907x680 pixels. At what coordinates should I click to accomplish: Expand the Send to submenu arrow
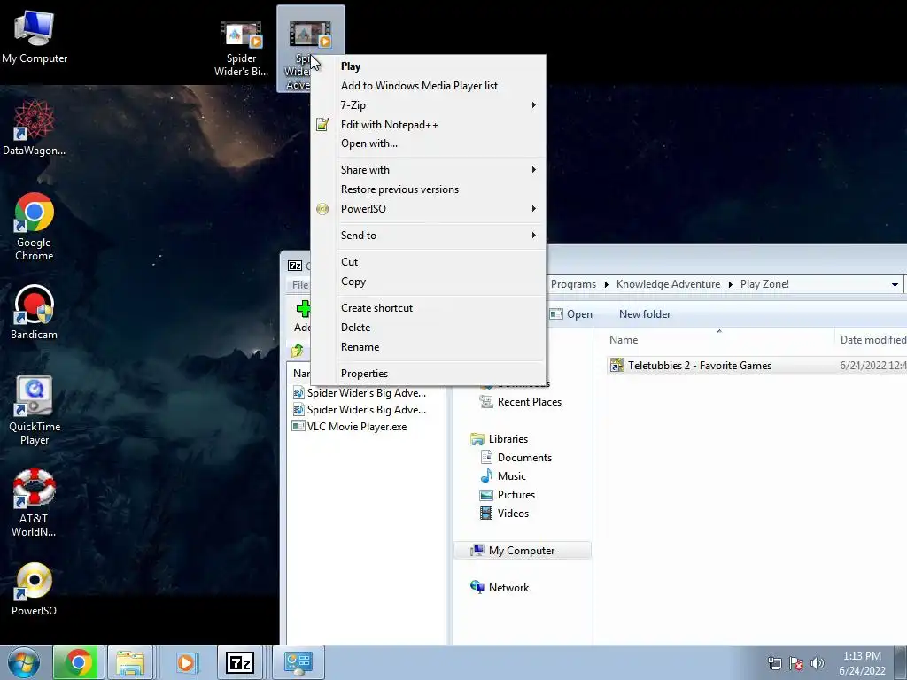point(533,236)
